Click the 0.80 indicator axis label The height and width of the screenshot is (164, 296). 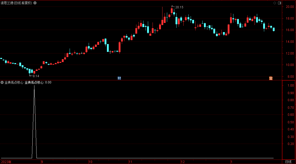click(291, 100)
